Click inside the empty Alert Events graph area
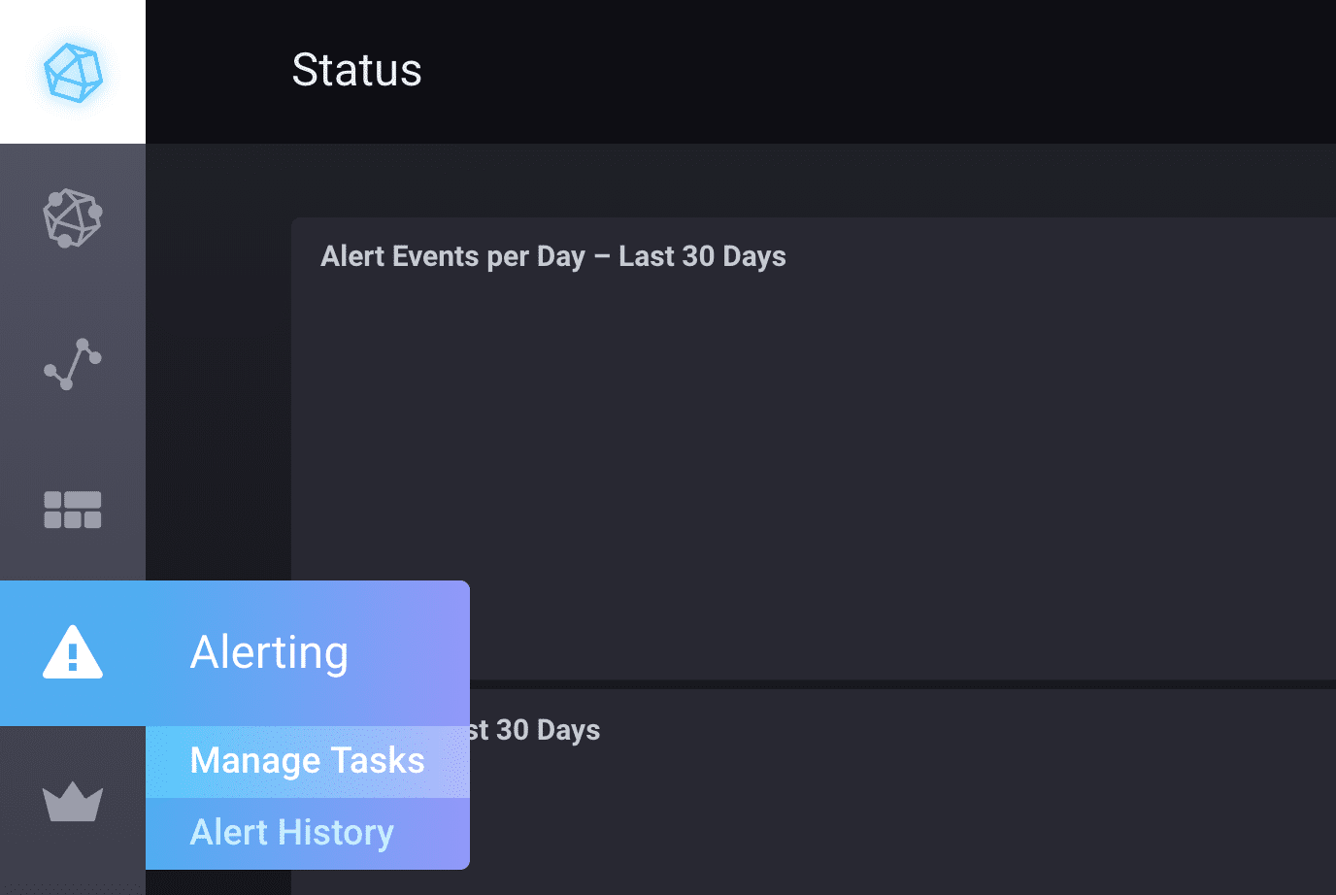Screen dimensions: 1336x895 tap(816, 466)
